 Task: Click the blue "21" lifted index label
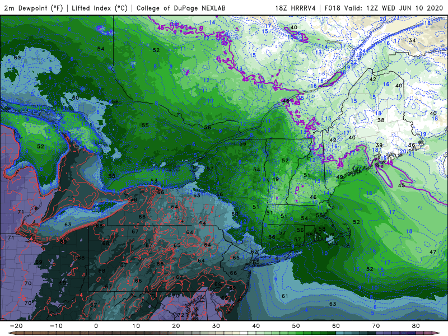tap(412, 153)
